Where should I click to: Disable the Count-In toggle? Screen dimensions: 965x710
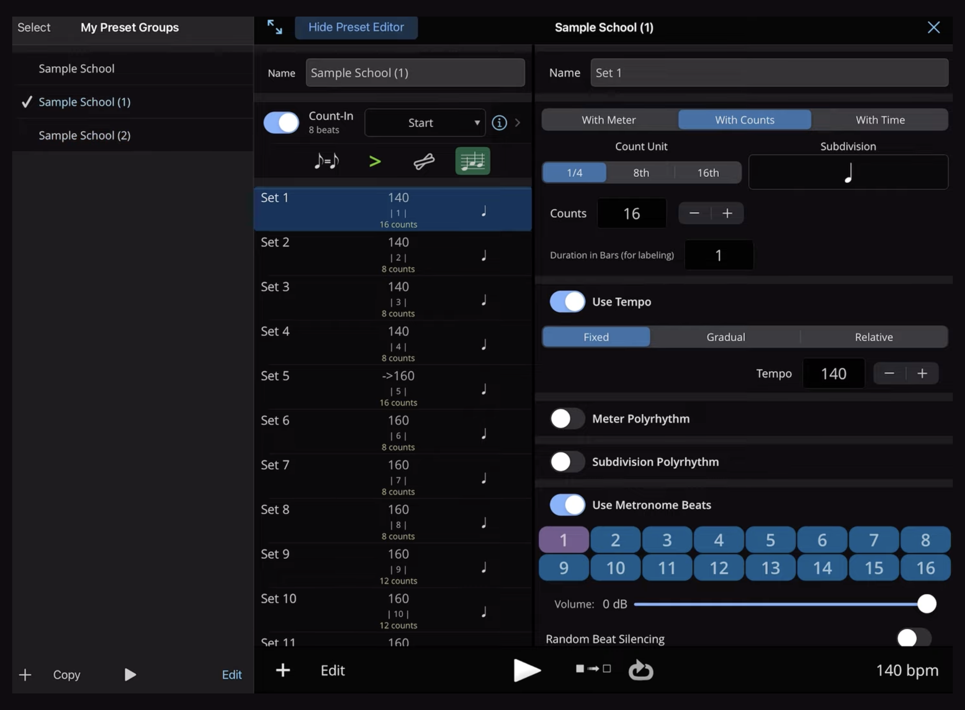pos(281,123)
